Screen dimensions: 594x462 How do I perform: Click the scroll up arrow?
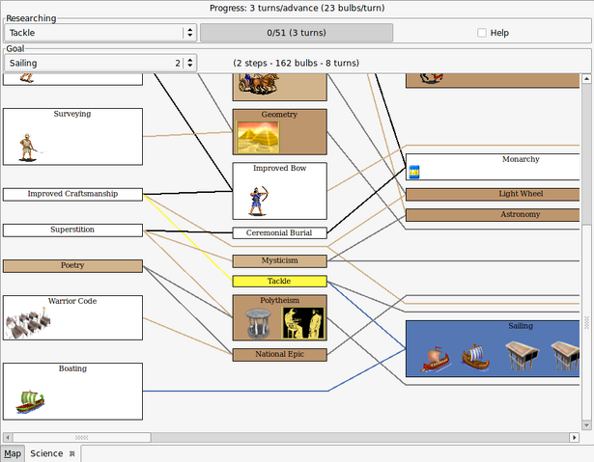tap(586, 79)
